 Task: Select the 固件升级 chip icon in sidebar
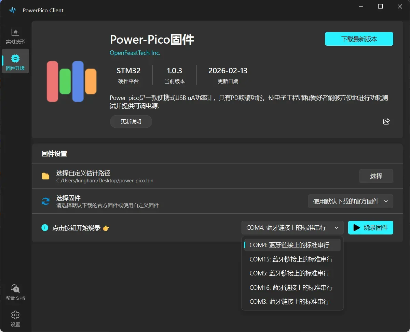15,58
